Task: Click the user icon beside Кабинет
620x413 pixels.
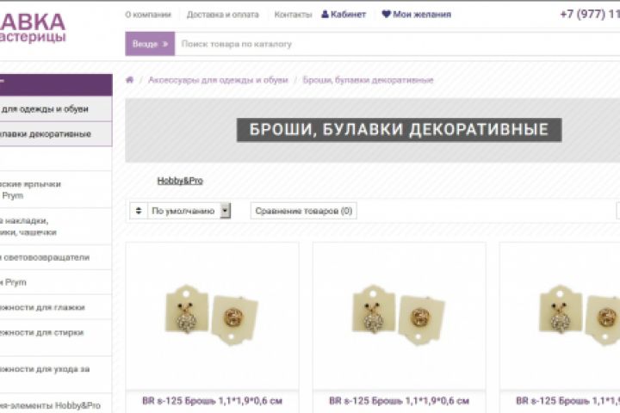Action: tap(325, 15)
